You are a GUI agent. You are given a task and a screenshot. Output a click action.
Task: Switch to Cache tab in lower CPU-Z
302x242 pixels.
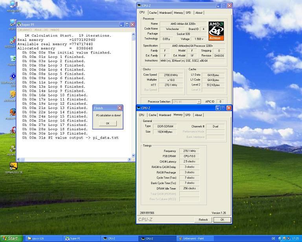point(152,115)
